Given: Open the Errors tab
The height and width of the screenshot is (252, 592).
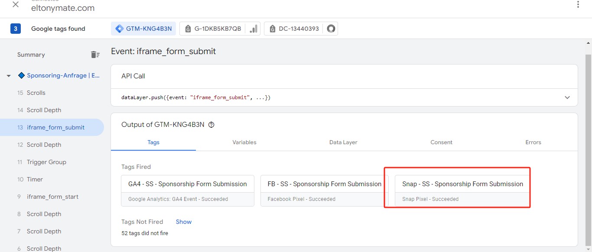Looking at the screenshot, I should click(x=533, y=142).
